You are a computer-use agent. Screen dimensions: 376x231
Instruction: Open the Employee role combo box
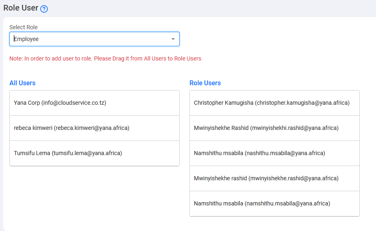click(90, 39)
